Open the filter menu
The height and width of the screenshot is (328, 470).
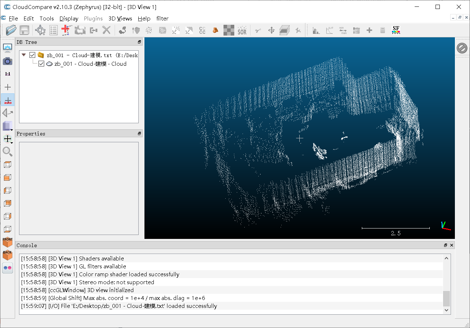point(162,18)
